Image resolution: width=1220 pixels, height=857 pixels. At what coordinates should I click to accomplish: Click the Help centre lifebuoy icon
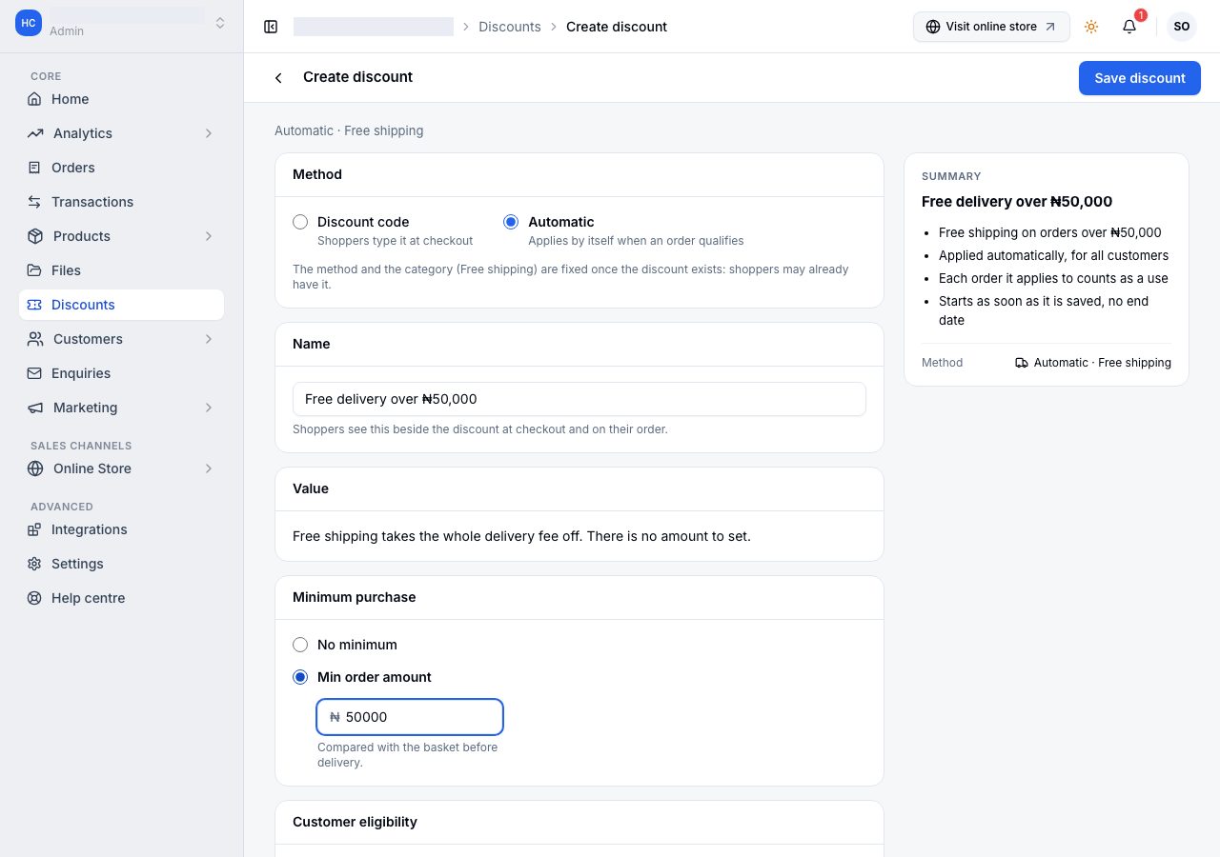(34, 598)
